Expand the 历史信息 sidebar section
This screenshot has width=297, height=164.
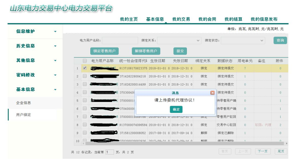coord(55,46)
